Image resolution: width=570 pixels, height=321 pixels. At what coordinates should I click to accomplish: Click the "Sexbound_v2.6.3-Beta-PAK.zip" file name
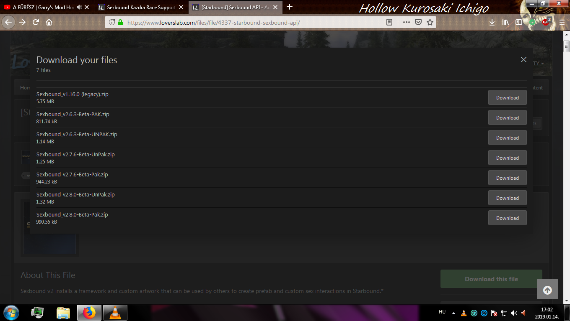click(x=73, y=115)
